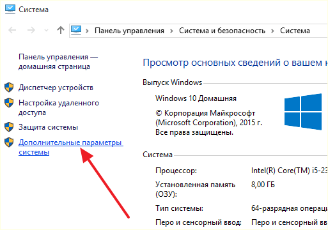Click the Выпуск Windows section label
Screen dimensions: 328x230
point(172,82)
